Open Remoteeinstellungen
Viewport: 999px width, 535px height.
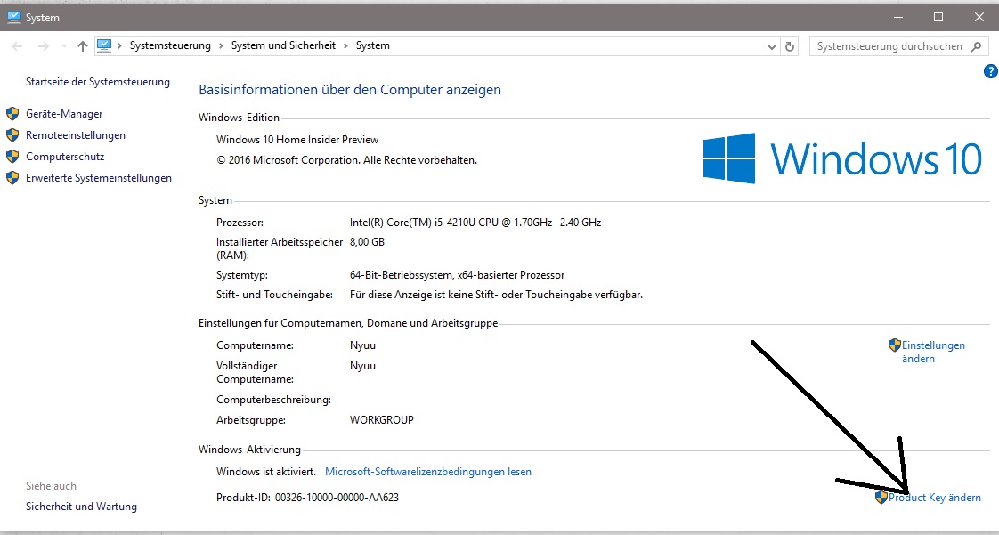pyautogui.click(x=76, y=135)
